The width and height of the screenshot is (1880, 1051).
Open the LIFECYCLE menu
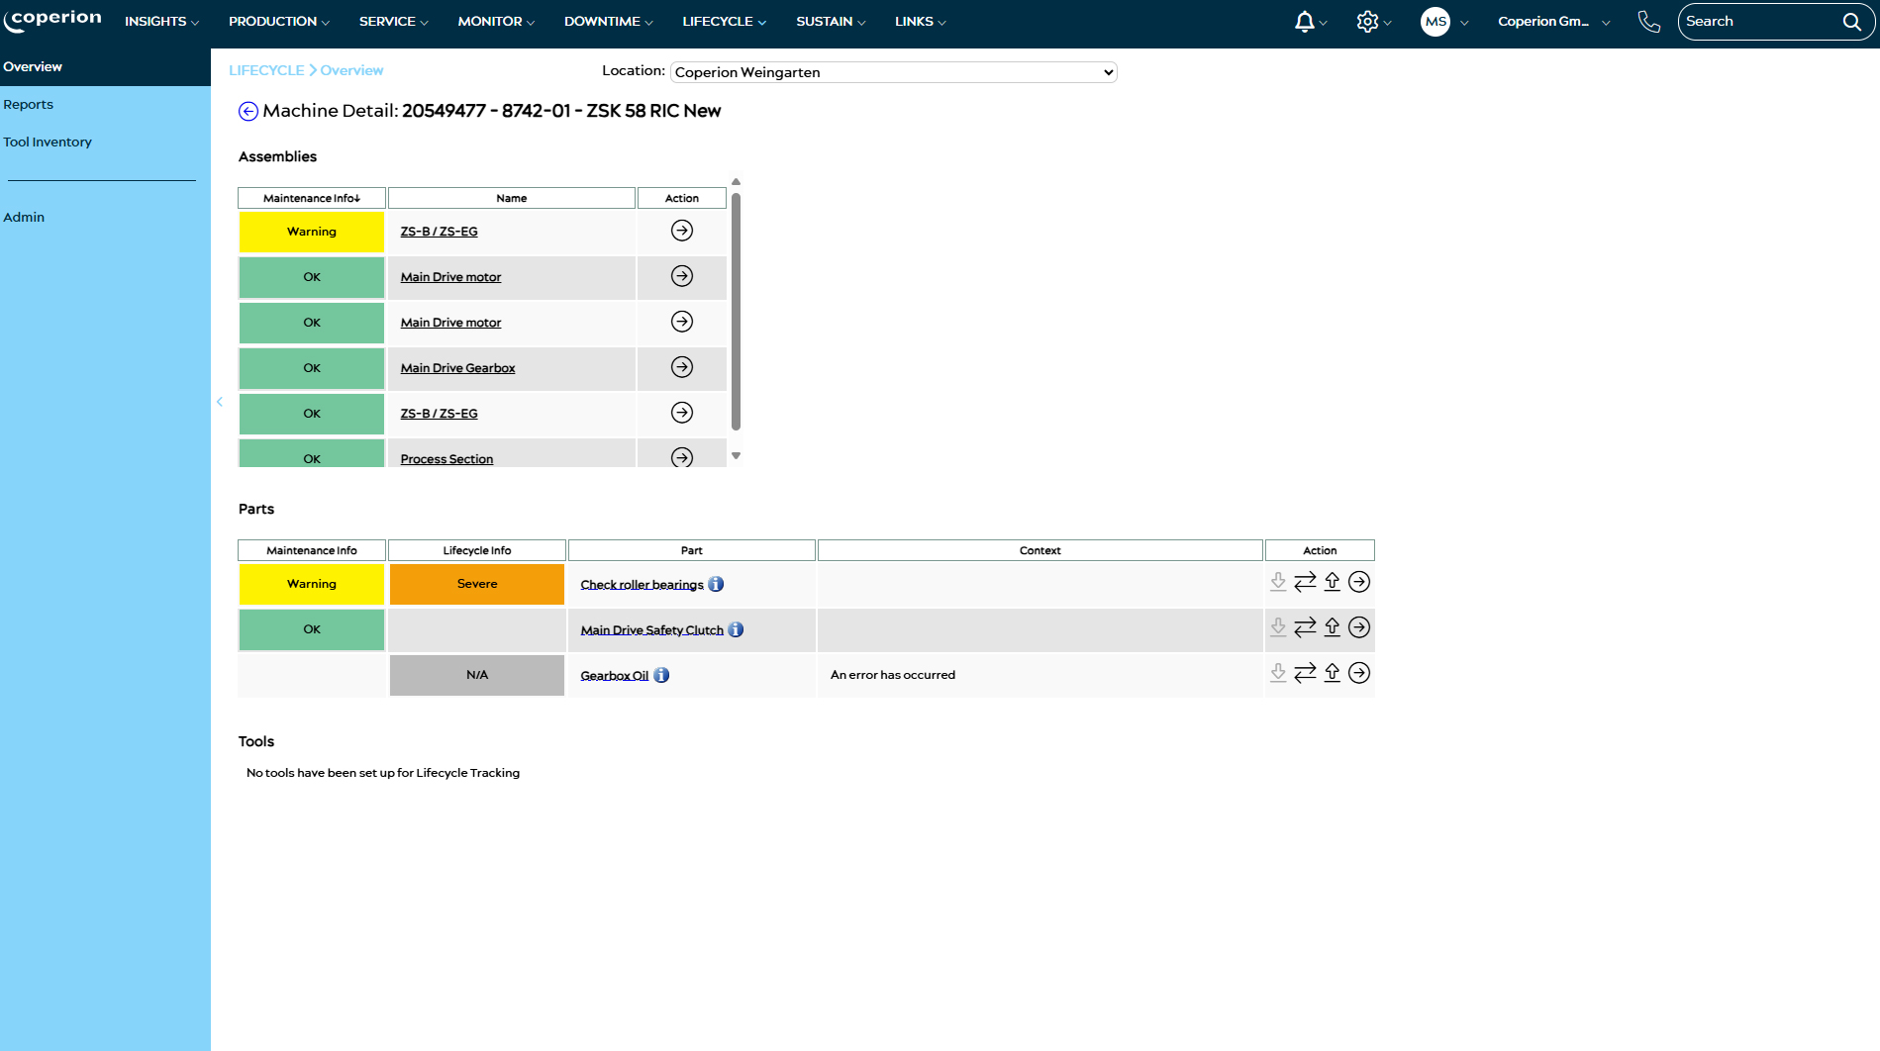[x=724, y=22]
